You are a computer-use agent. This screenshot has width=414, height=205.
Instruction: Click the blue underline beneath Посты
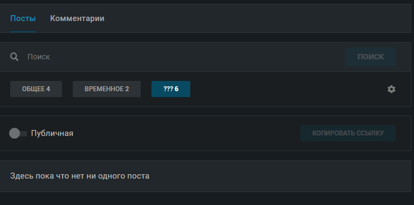tap(23, 32)
